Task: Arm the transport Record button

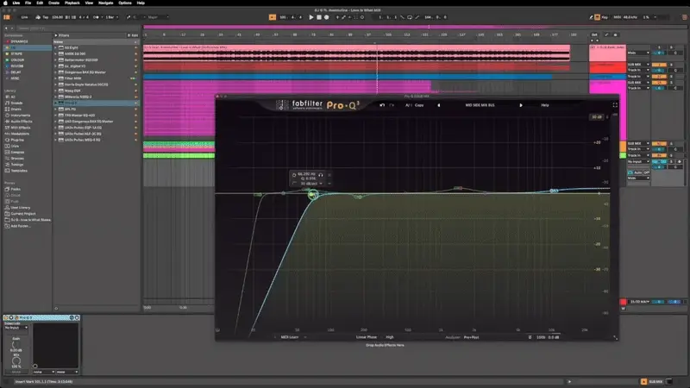Action: (x=327, y=17)
